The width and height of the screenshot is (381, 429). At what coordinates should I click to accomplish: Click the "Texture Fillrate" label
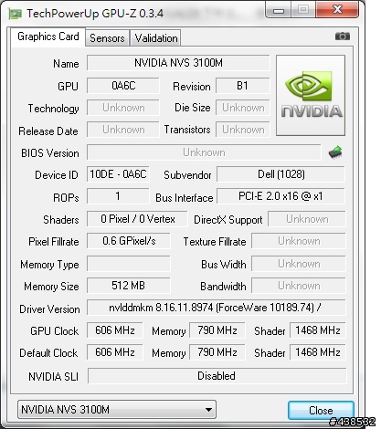(x=215, y=242)
